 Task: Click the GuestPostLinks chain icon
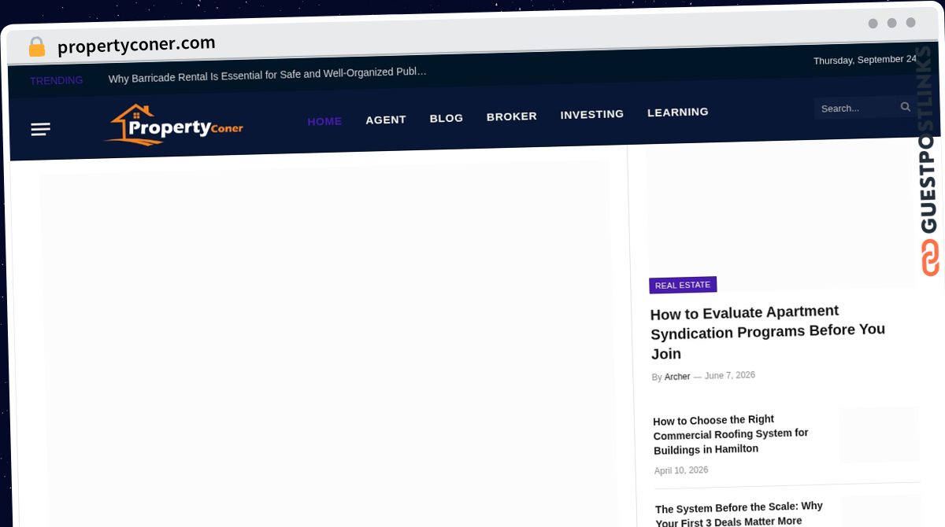tap(930, 257)
